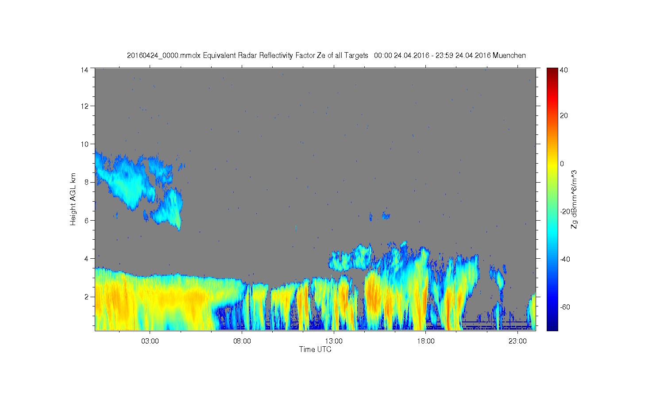The image size is (664, 398).
Task: Select the 'Height AGL km' y-axis label
Action: click(x=73, y=199)
